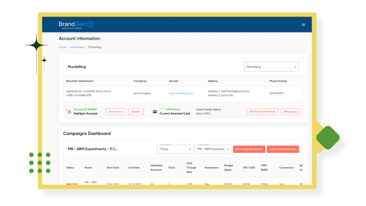The image size is (366, 206).
Task: Go to the Home breadcrumb
Action: click(62, 47)
